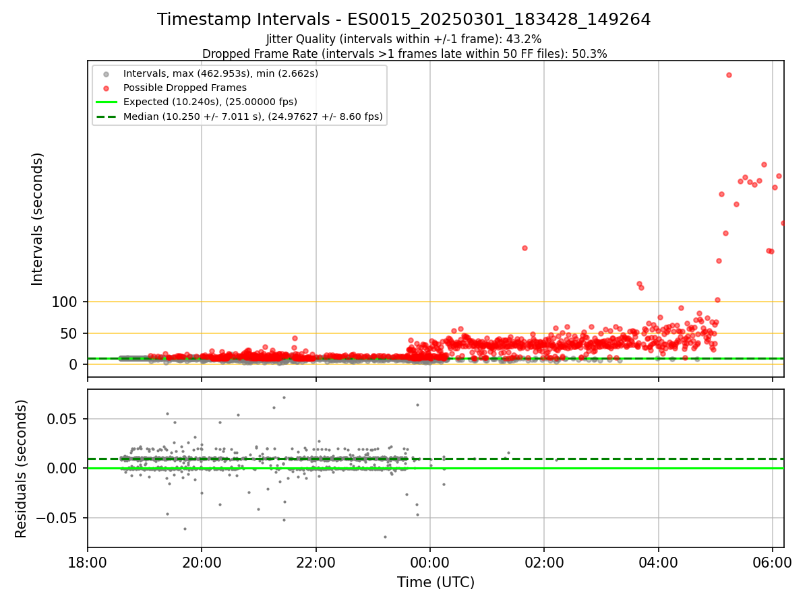Screen dimensions: 809x606
Task: Click the 'Time (UTC)' x-axis label
Action: point(436,582)
